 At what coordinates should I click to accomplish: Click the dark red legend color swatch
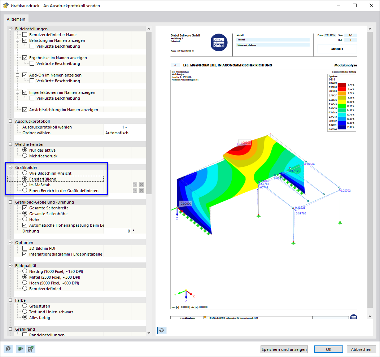342,85
